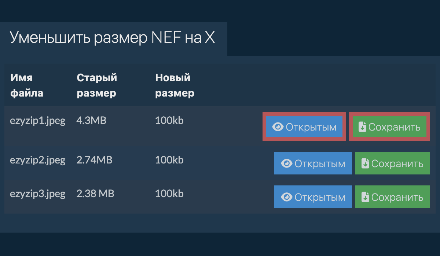This screenshot has width=440, height=256.
Task: Save ezyzip2.jpeg using Сохранить
Action: pyautogui.click(x=392, y=163)
